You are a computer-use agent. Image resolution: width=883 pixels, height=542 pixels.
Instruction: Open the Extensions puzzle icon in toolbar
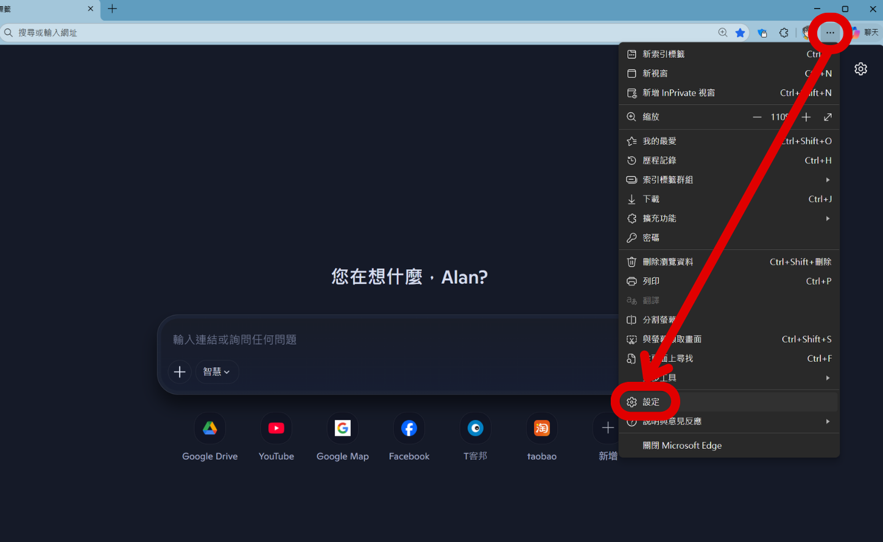(x=784, y=32)
